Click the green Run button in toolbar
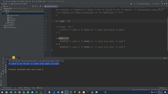168x94 pixels. click(153, 4)
